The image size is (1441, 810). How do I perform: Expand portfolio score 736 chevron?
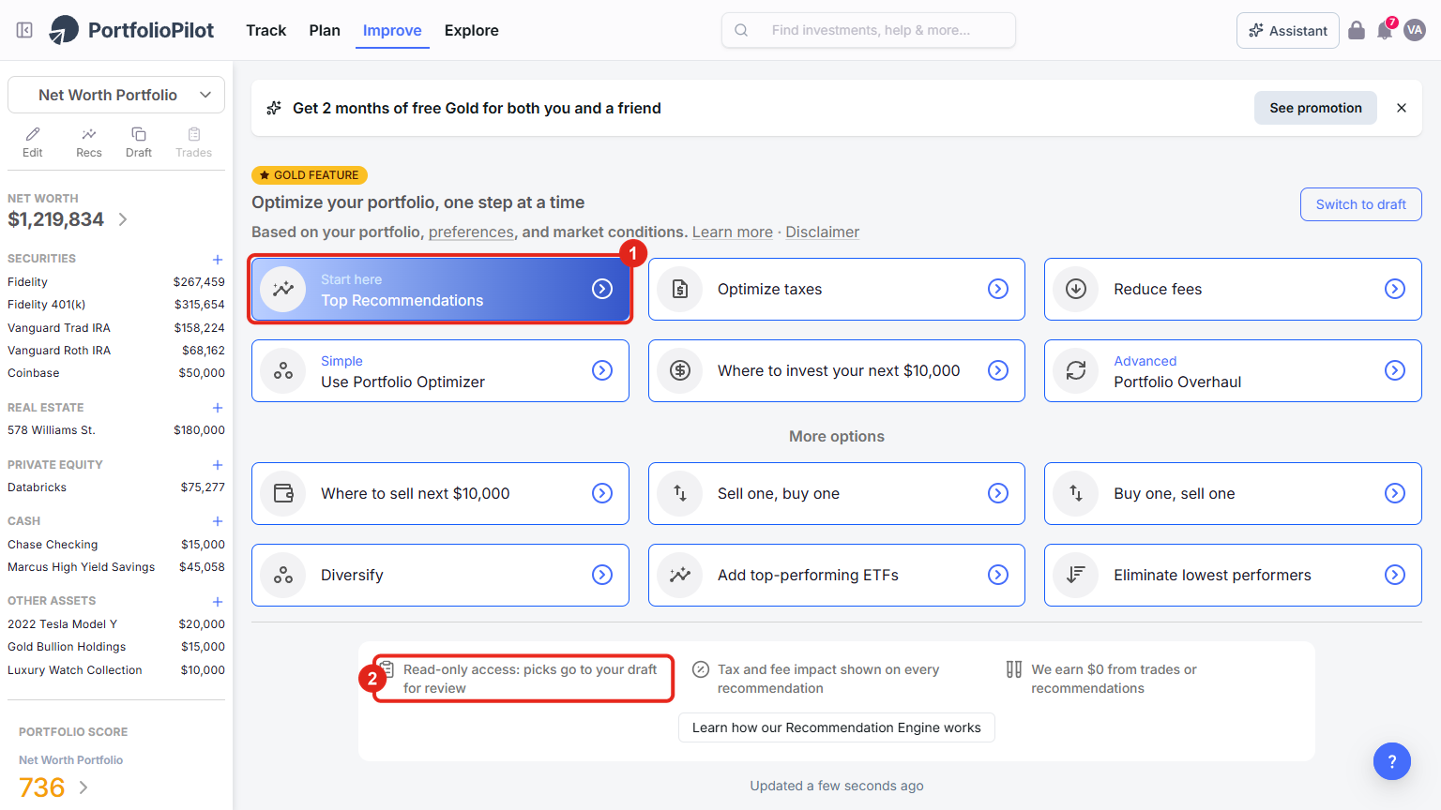click(83, 787)
